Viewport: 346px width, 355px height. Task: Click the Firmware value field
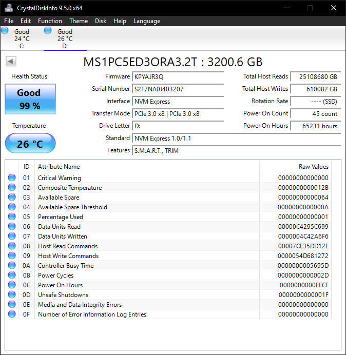click(178, 76)
